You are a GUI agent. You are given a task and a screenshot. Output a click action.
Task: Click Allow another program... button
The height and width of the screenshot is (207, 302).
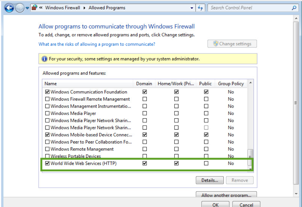[226, 194]
